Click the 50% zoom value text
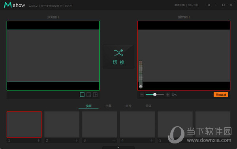Screen dimensions: 237x149 click(x=174, y=95)
